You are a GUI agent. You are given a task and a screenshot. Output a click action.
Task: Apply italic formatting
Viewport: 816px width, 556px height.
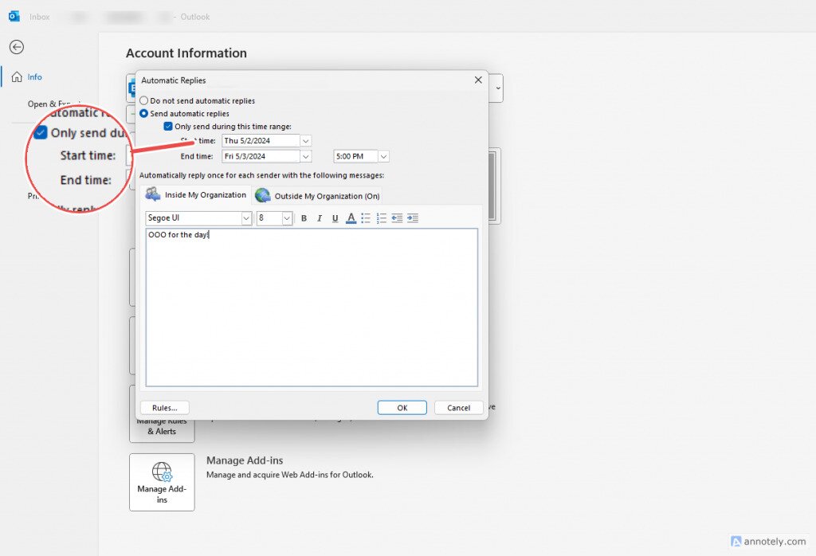320,218
